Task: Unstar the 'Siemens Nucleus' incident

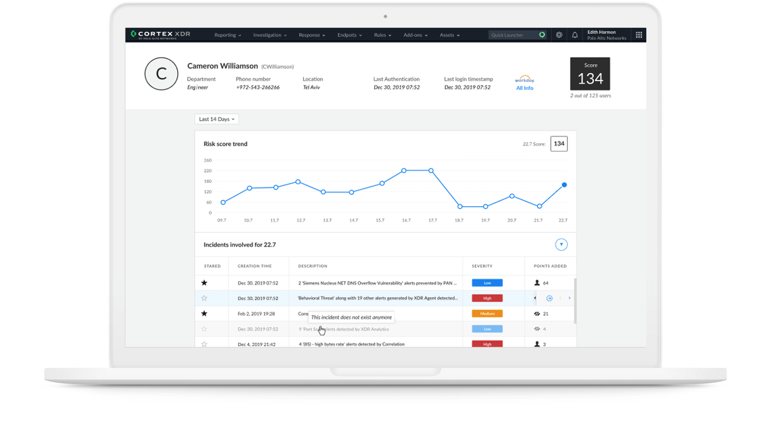Action: [x=204, y=283]
